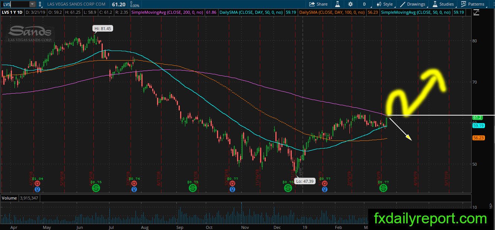This screenshot has height=230, width=495.
Task: Click the dividend dollar icon near December
Action: (x=288, y=188)
